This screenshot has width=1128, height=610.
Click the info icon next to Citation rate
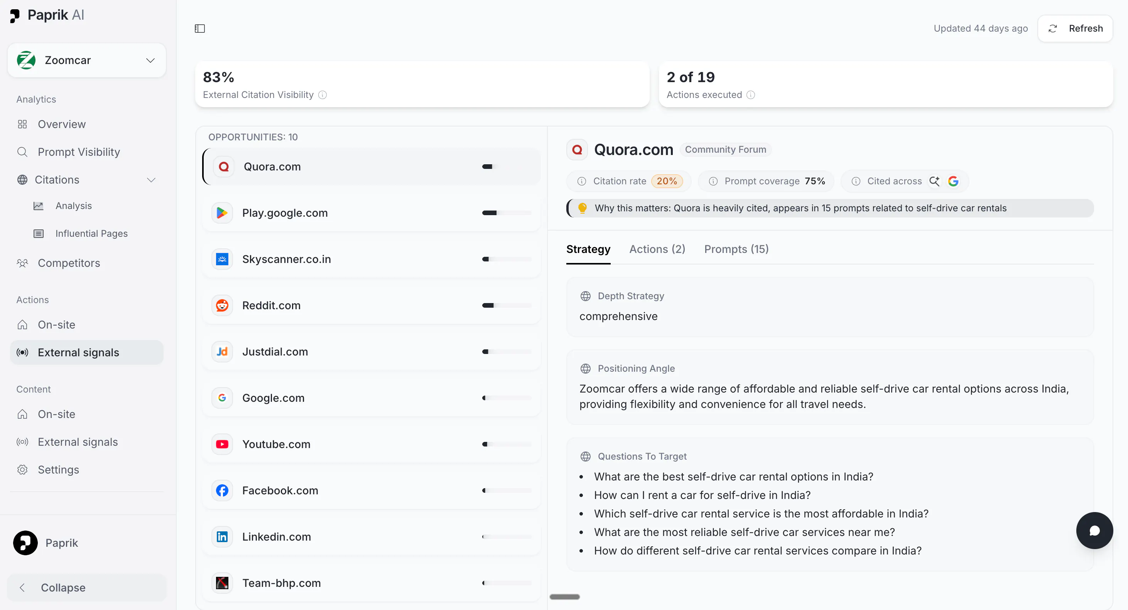[581, 181]
